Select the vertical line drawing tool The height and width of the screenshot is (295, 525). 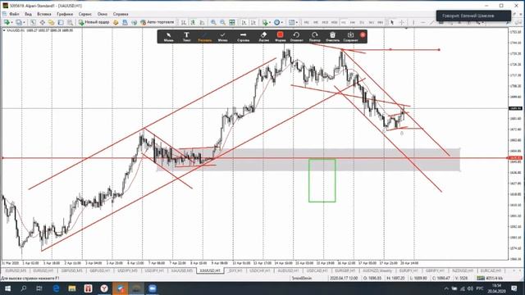click(x=413, y=22)
